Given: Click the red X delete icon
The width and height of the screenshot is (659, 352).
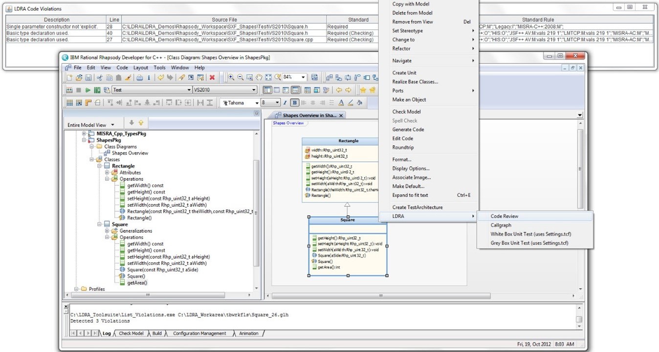Looking at the screenshot, I should 212,77.
